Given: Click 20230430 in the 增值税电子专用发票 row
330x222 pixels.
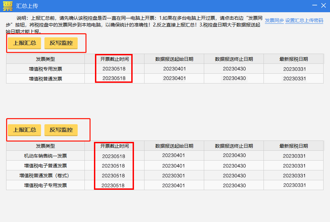Looking at the screenshot, I should [x=234, y=186].
